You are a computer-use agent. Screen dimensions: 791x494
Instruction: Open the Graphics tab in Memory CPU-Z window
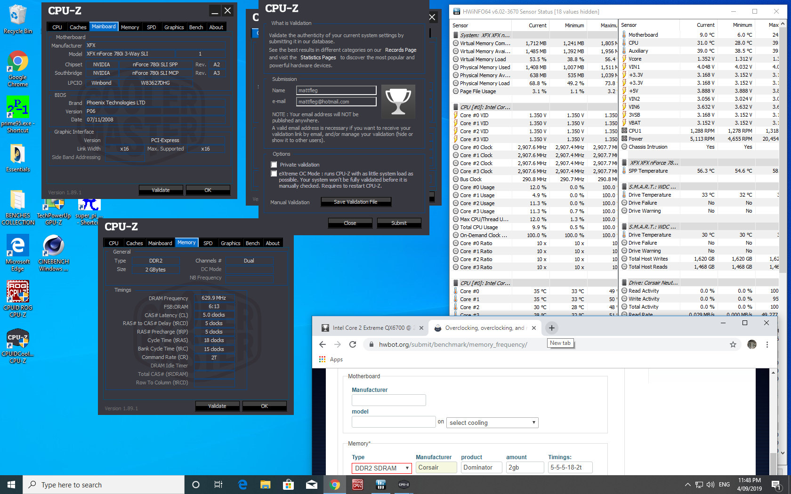(x=231, y=243)
